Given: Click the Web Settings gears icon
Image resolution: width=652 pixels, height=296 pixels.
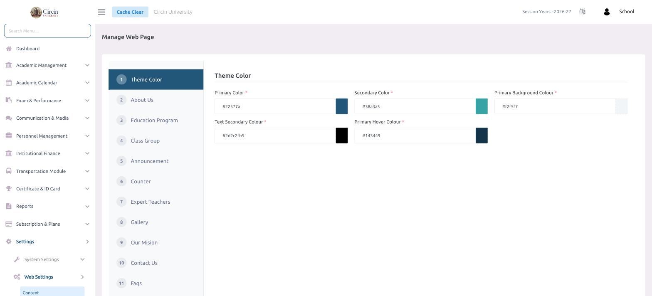Looking at the screenshot, I should click(x=17, y=277).
